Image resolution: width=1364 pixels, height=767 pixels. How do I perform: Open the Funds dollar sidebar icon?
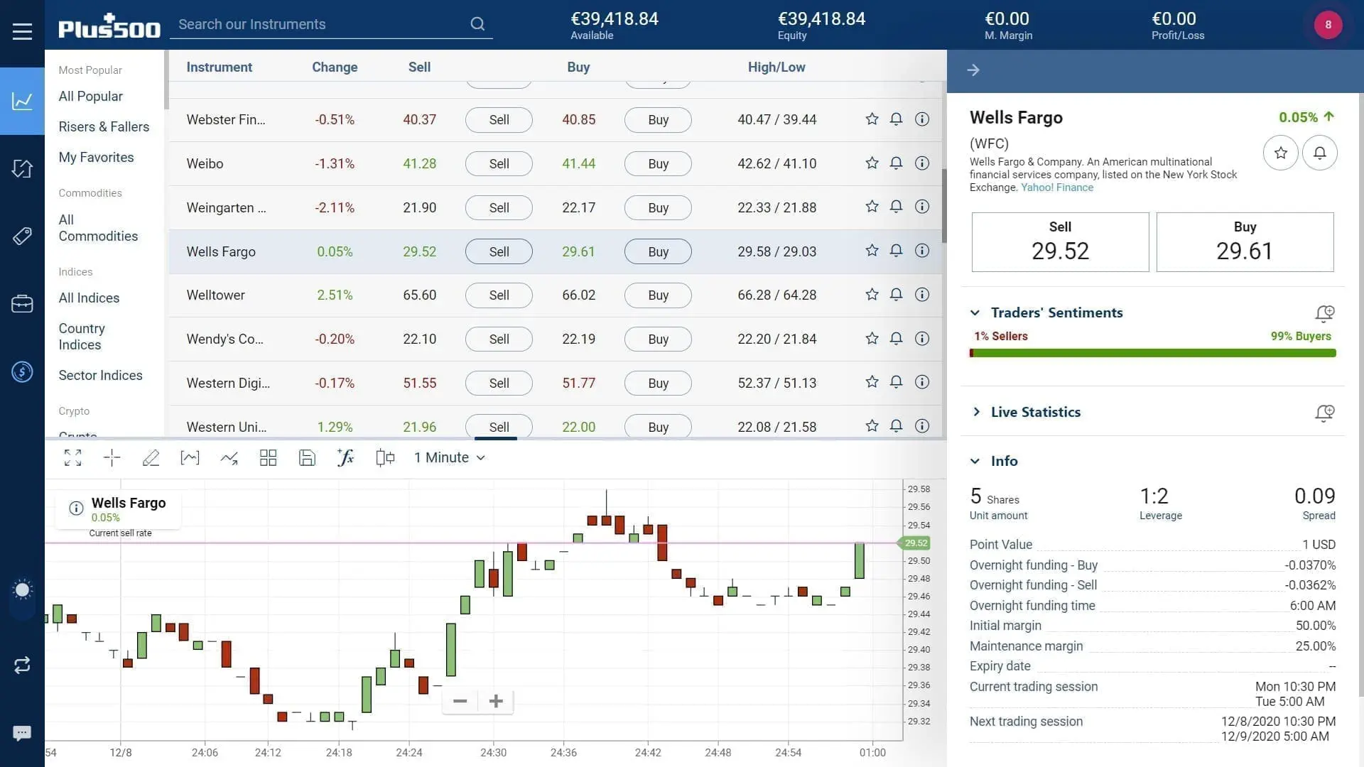[x=22, y=371]
